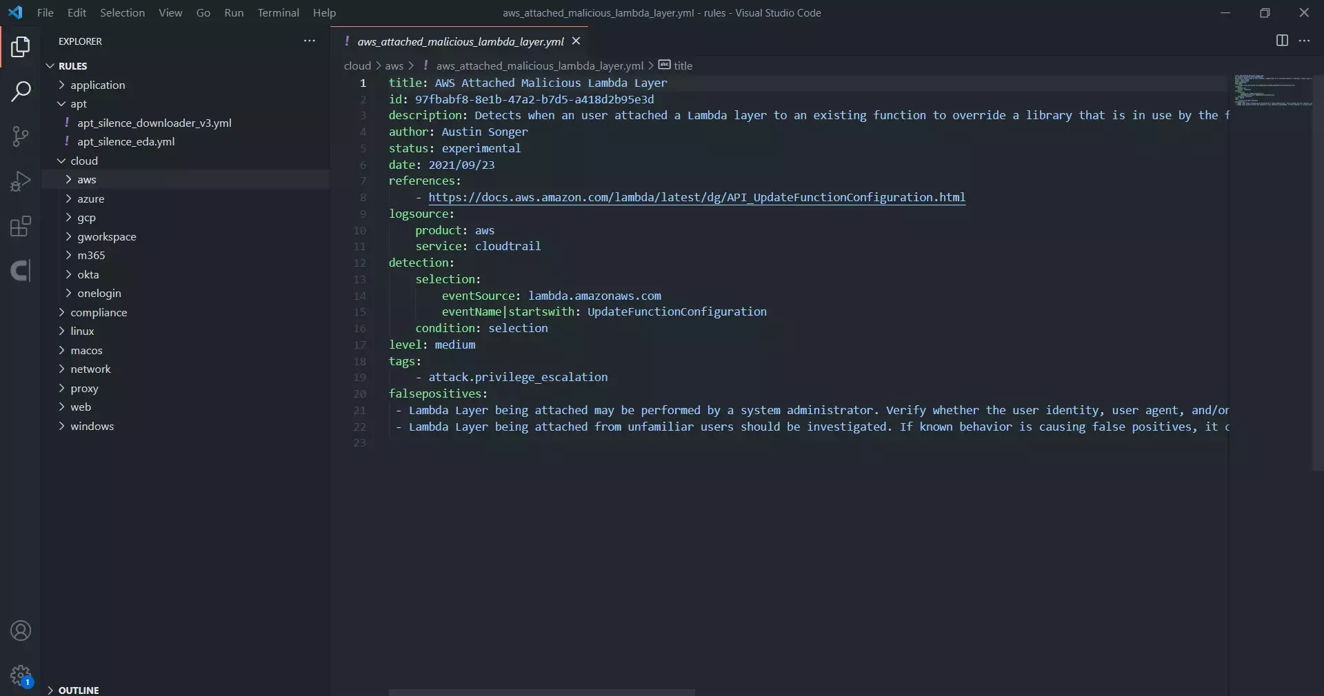
Task: Split the editor to the right
Action: tap(1282, 41)
